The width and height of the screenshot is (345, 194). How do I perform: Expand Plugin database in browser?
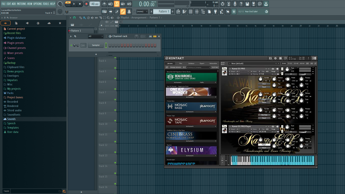[16, 38]
